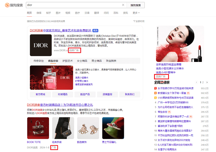This screenshot has width=216, height=152.
Task: Click the 联系我们 button
Action: coord(130,94)
